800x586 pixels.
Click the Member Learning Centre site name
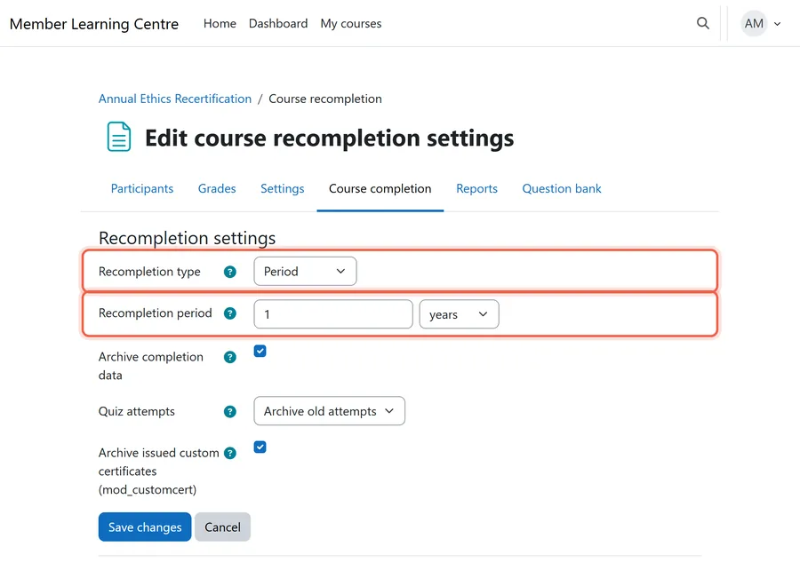point(94,24)
